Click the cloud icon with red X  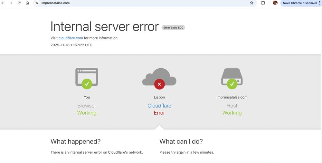point(159,79)
